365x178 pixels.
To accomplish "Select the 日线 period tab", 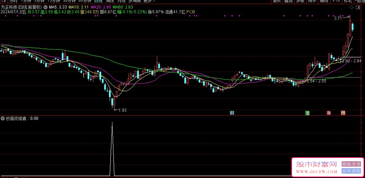I will click(98, 1).
